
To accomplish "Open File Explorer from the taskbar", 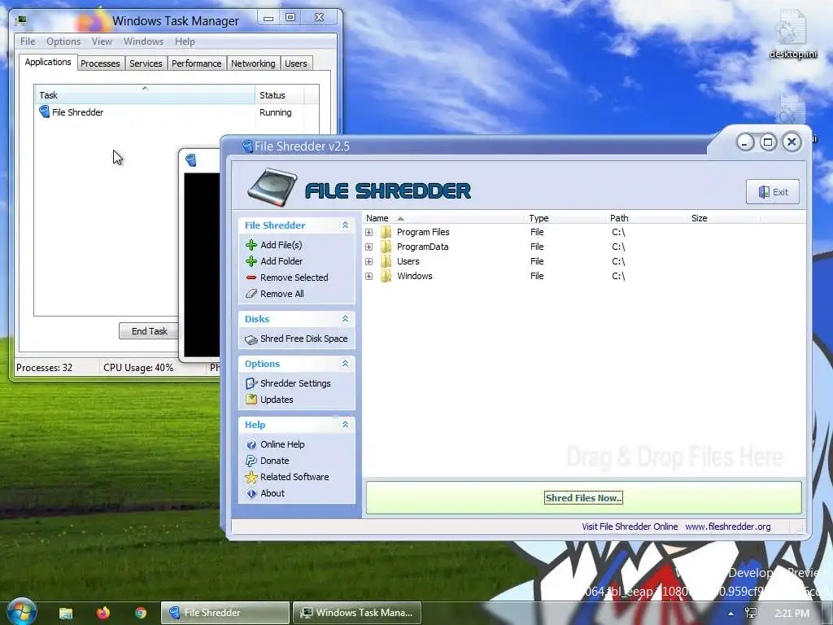I will [x=66, y=613].
